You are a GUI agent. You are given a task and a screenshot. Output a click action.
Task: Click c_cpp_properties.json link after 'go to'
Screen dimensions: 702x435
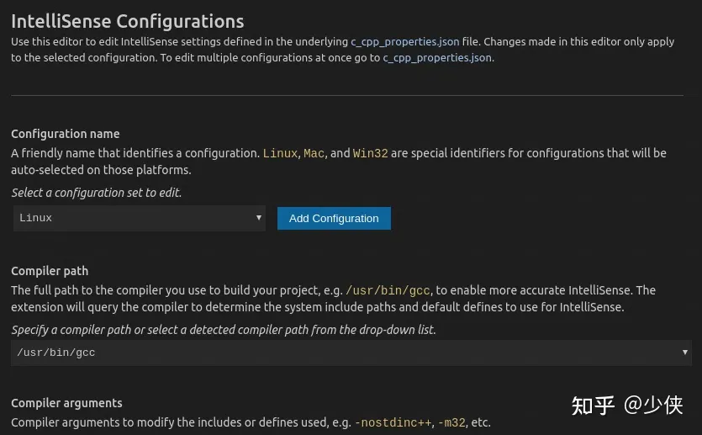[437, 58]
